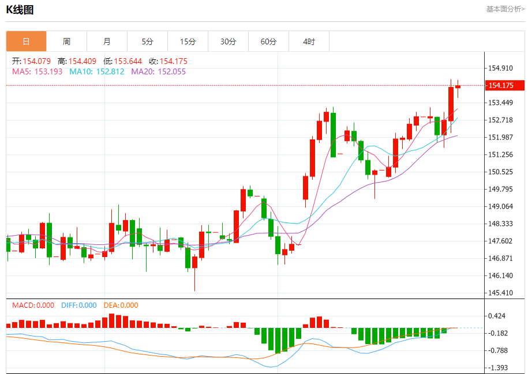Viewport: 528px width, 374px height.
Task: Click the DIFF:0.000 indicator label
Action: 78,305
